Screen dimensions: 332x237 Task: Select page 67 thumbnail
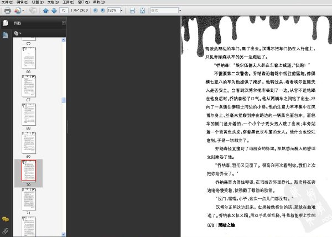[29, 86]
